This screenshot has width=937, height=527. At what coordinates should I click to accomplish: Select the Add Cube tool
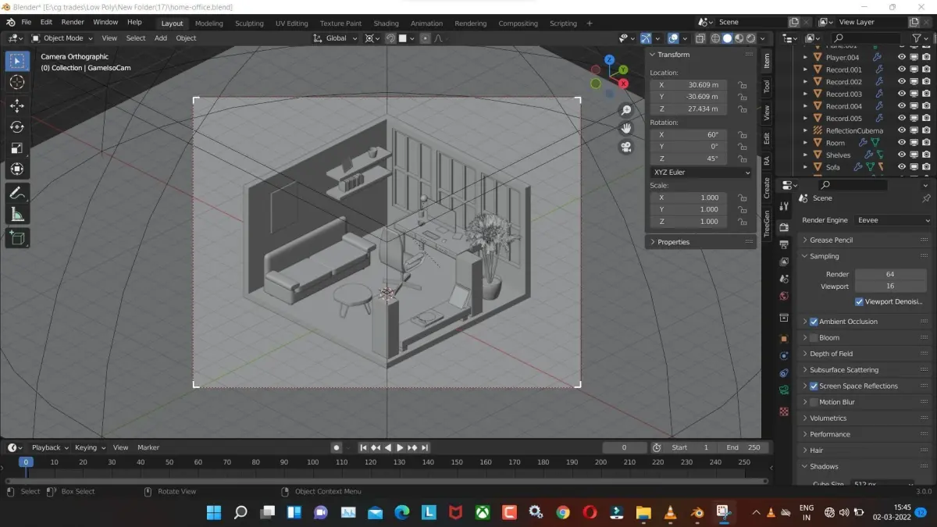click(x=17, y=238)
